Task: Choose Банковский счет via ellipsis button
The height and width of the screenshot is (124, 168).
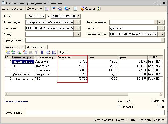Action: pyautogui.click(x=159, y=34)
